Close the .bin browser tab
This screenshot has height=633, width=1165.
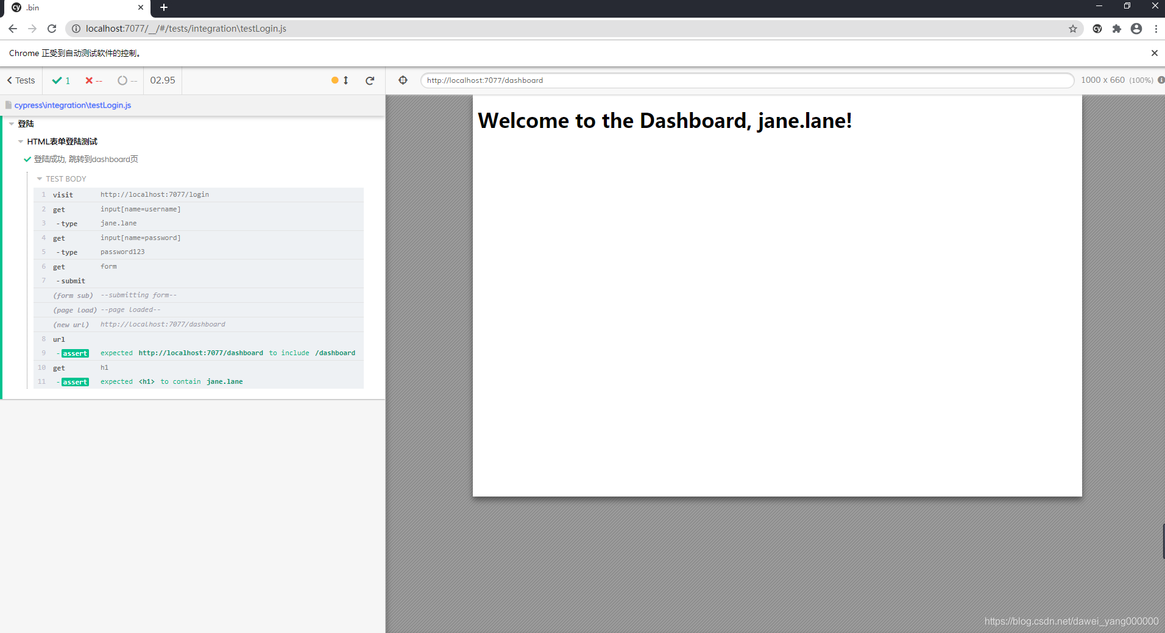(x=141, y=7)
